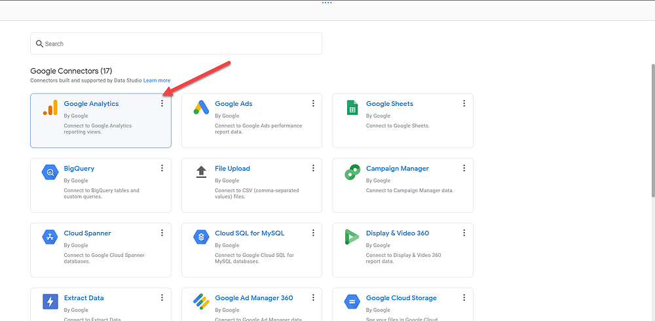Click 'Connect to CSV (comma-separated values) files.'
655x321 pixels.
257,193
